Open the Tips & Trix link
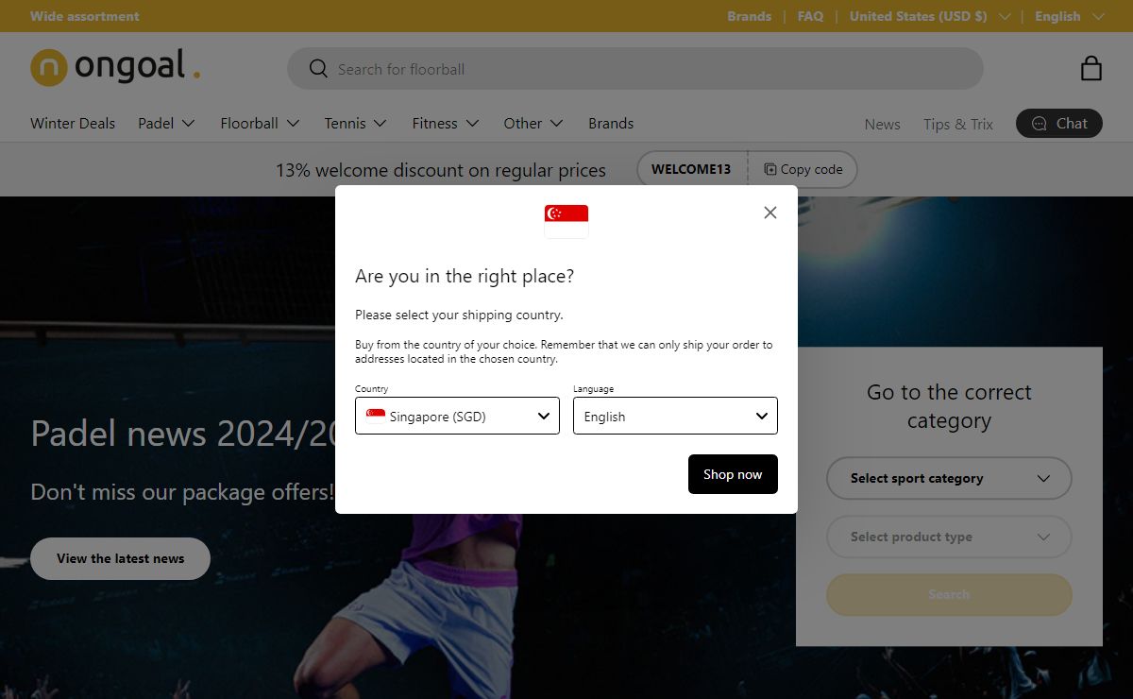1133x699 pixels. 958,124
